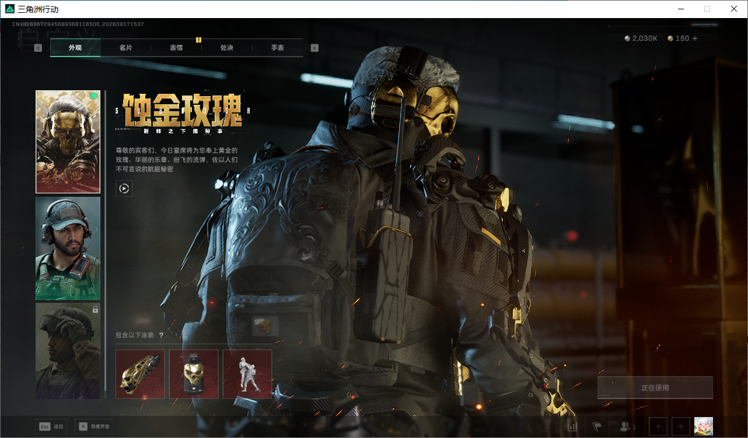This screenshot has height=438, width=748.
Task: Click the plus icon to add premium currency
Action: point(695,38)
